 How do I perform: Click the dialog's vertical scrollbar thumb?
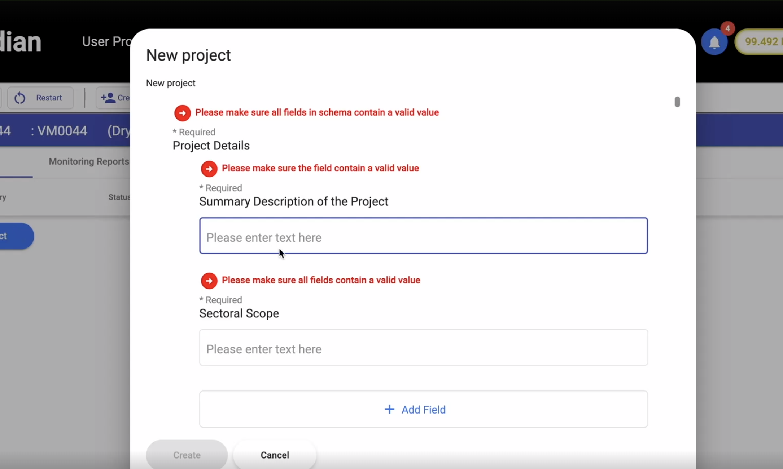click(677, 102)
